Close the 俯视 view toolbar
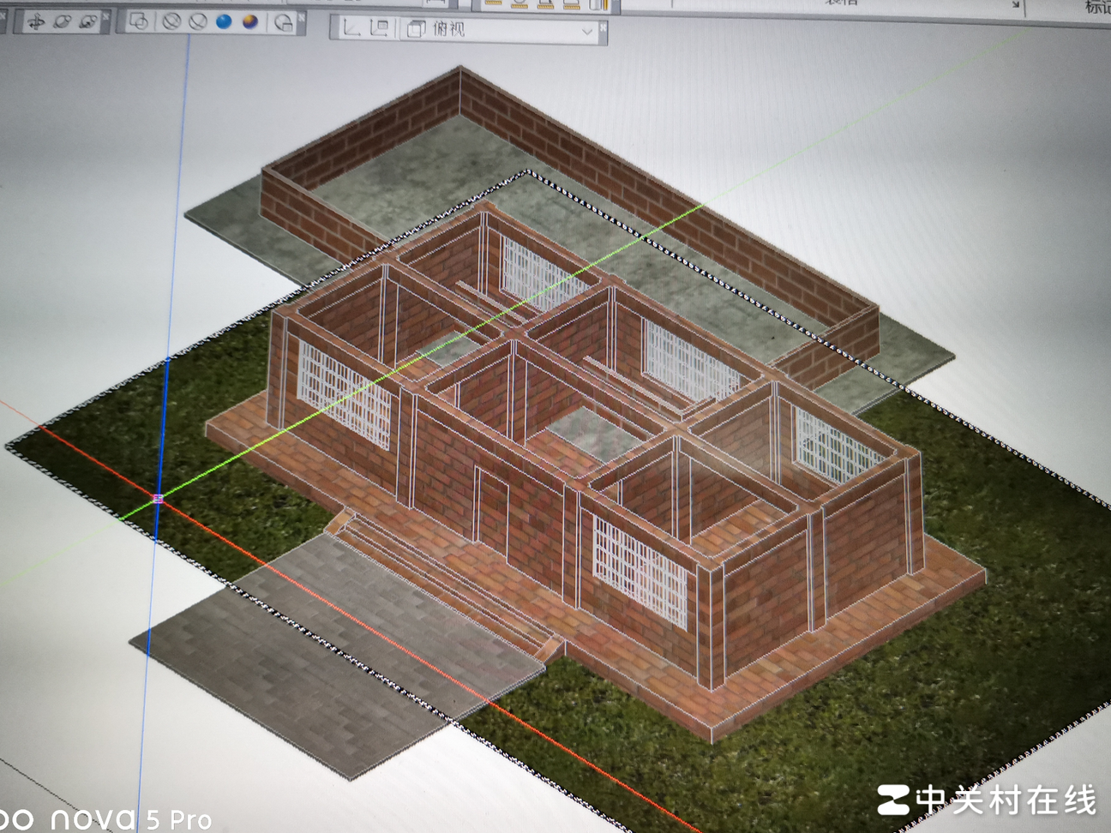The image size is (1111, 833). click(603, 28)
